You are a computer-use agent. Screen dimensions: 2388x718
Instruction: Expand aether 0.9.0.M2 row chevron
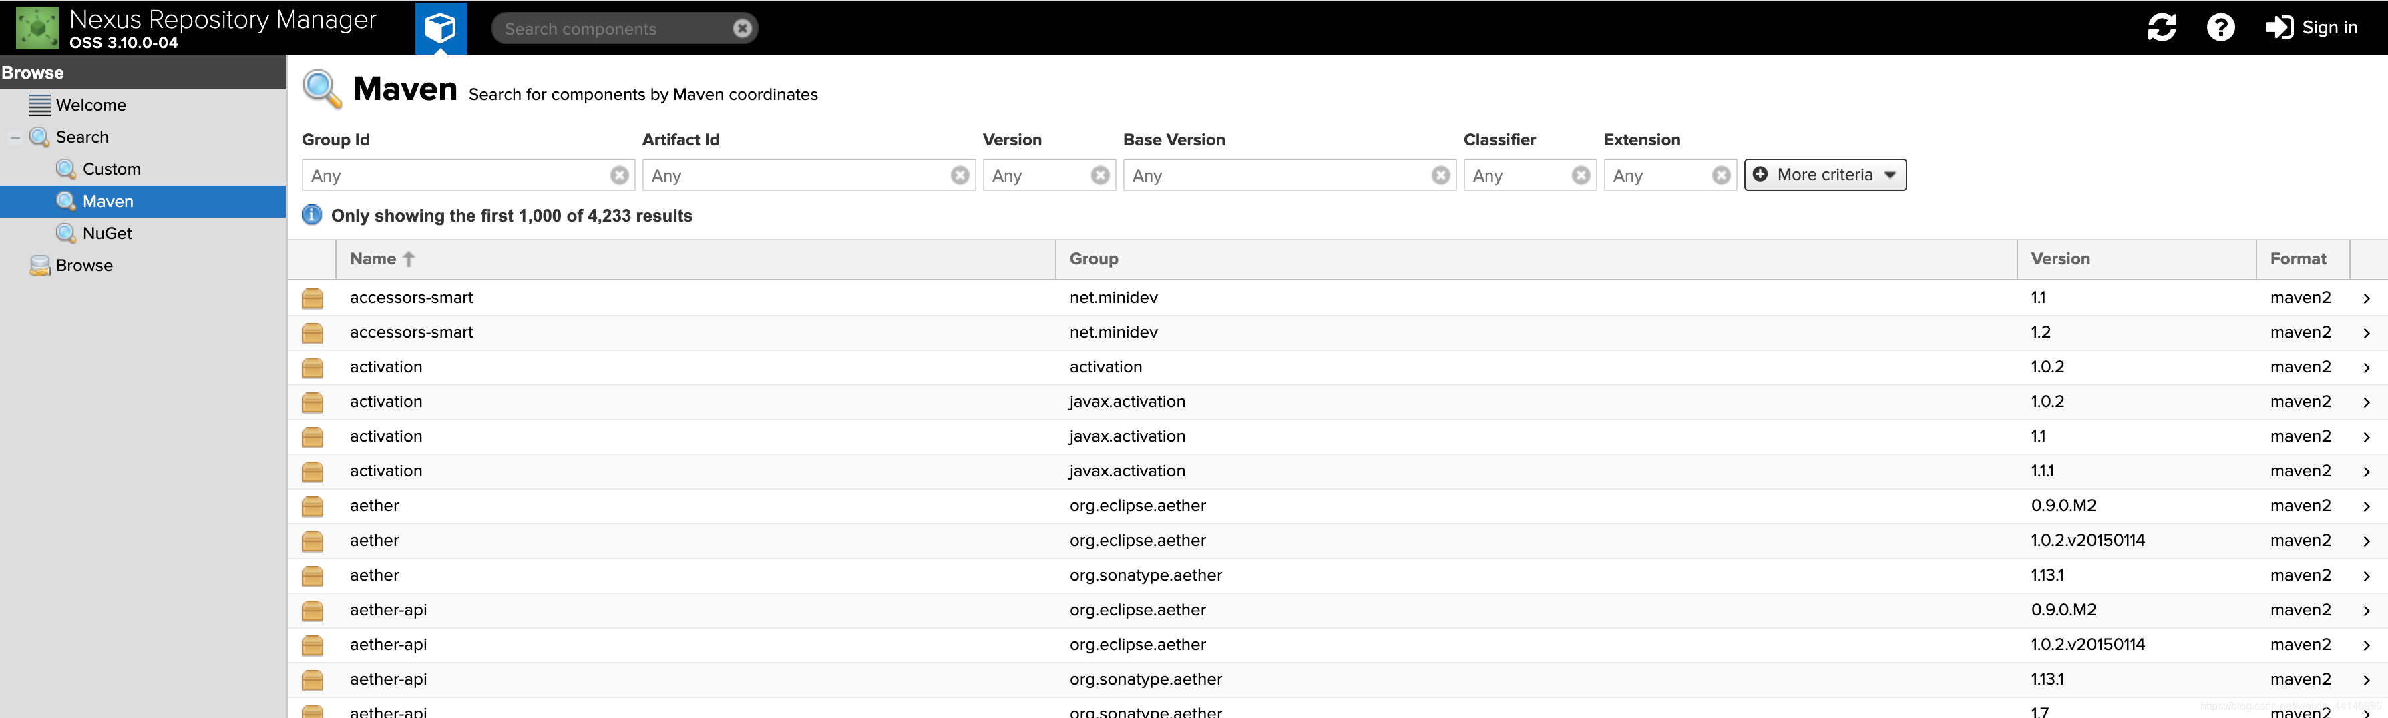pyautogui.click(x=2366, y=506)
